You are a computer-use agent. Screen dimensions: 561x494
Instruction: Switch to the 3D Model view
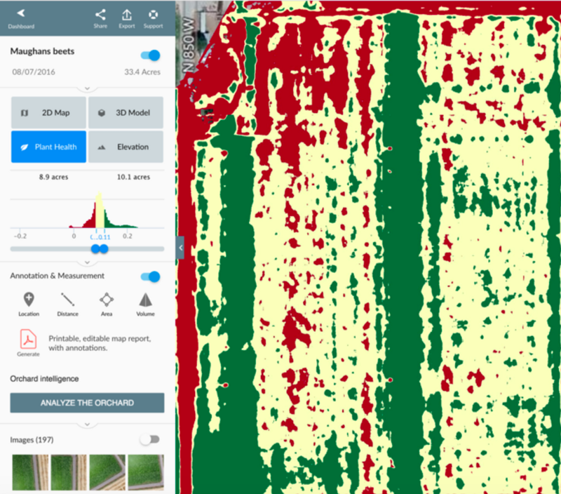[x=125, y=112]
